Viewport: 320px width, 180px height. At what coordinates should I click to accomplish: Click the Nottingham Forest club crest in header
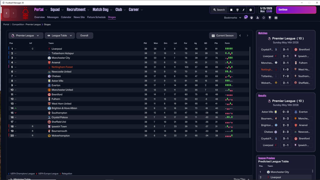pyautogui.click(x=25, y=13)
